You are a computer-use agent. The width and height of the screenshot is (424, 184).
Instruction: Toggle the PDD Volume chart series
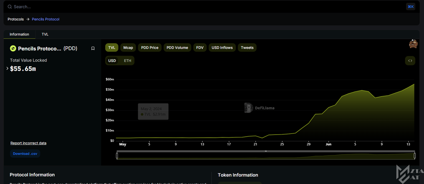coord(177,48)
